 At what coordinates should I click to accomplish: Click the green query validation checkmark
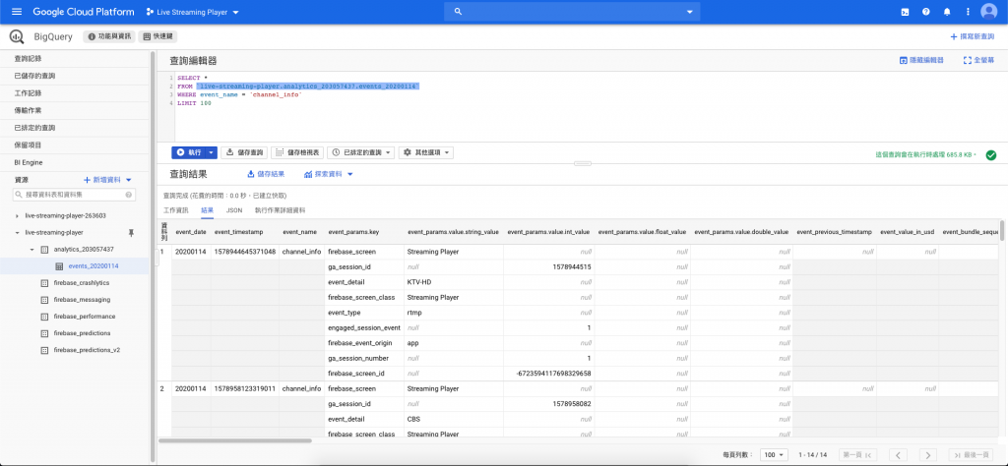[990, 154]
